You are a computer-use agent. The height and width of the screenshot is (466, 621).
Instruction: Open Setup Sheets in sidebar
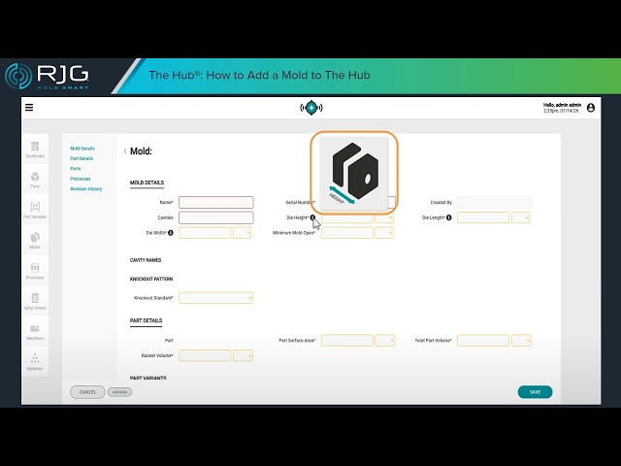click(x=35, y=302)
